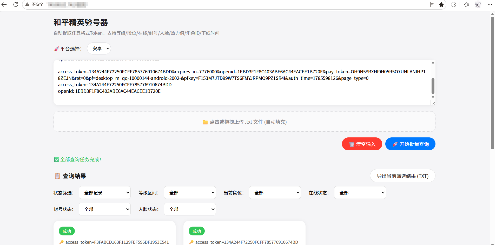Click the textarea scrollbar up arrow
496x245 pixels.
pos(433,63)
